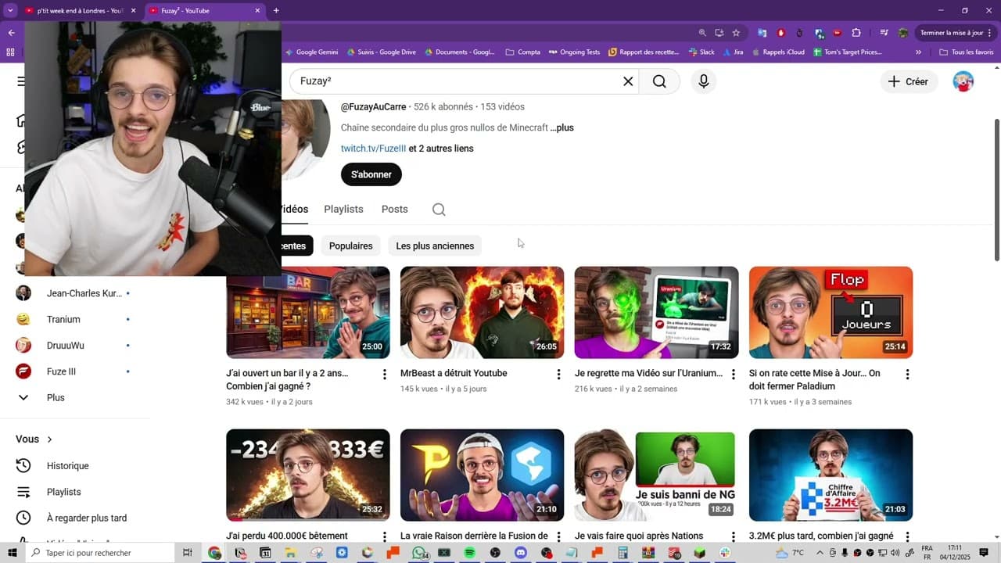Open the channel search magnifier icon
1001x563 pixels.
tap(439, 210)
